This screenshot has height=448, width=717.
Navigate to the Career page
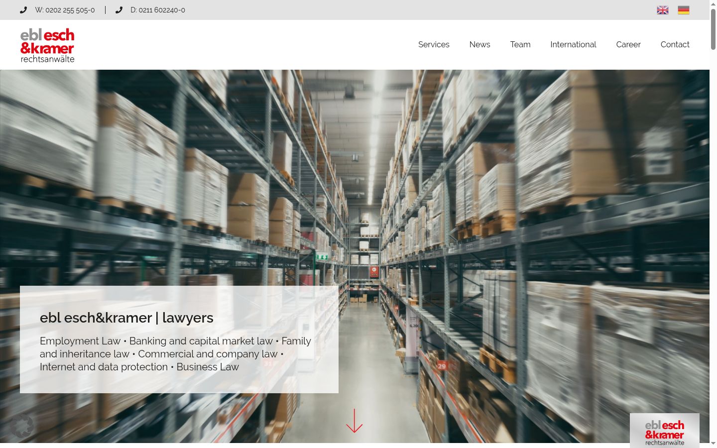pyautogui.click(x=628, y=44)
